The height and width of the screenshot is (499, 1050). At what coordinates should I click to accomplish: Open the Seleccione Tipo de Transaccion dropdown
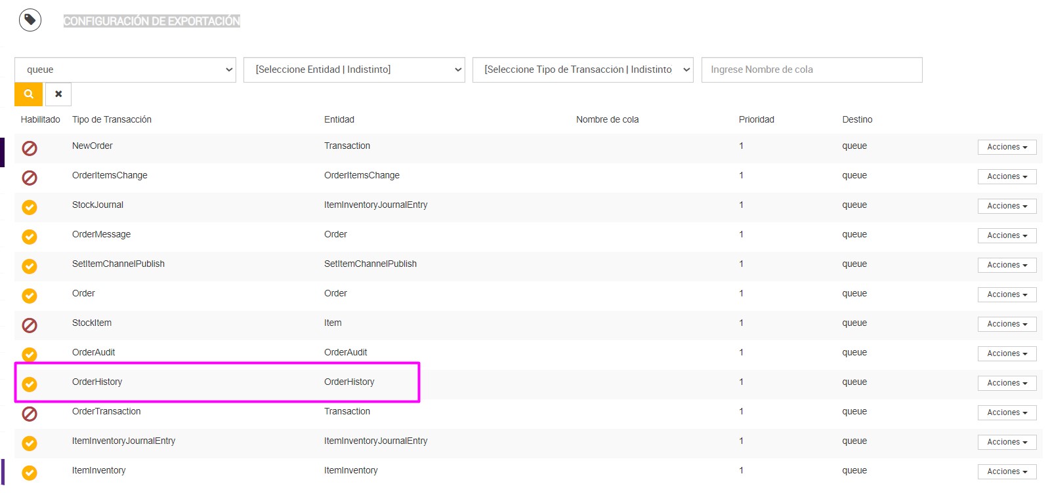[583, 70]
